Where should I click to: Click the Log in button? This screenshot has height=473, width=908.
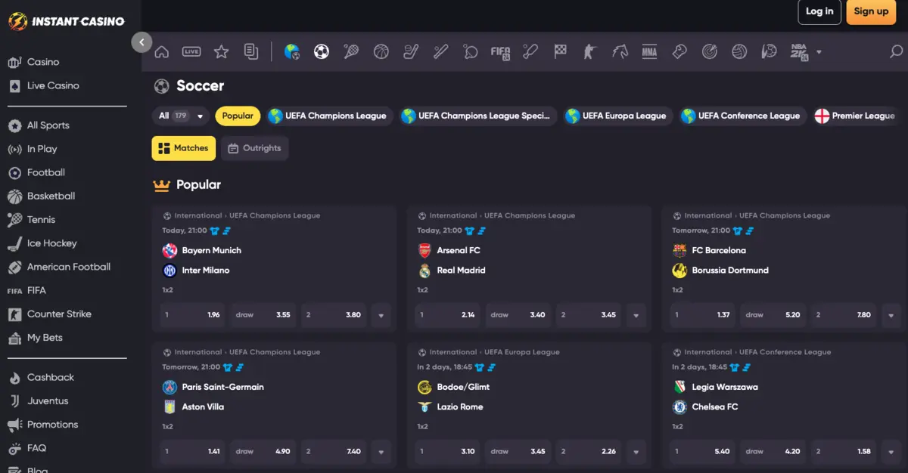[x=819, y=11]
